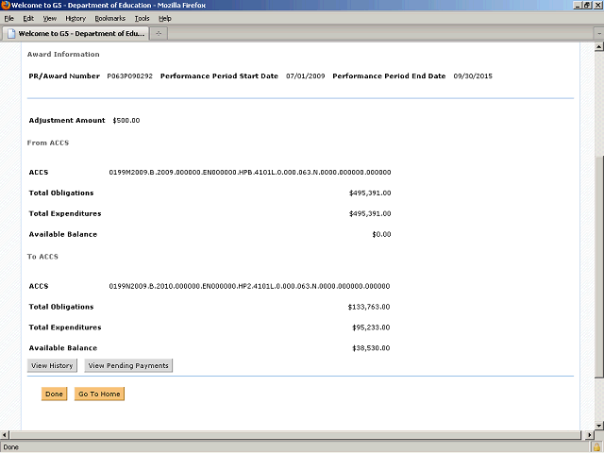Open the Tools menu
This screenshot has height=453, width=604.
pyautogui.click(x=142, y=19)
